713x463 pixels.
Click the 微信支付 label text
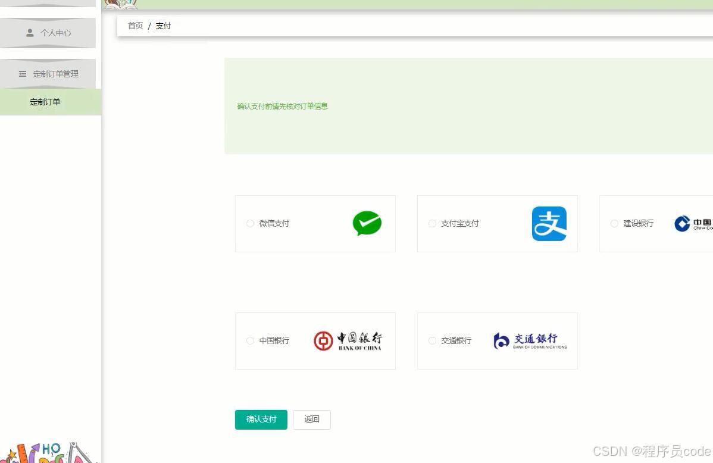click(x=274, y=223)
